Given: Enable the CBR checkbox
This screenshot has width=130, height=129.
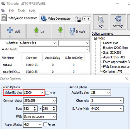Looking at the screenshot, I should (47, 93).
